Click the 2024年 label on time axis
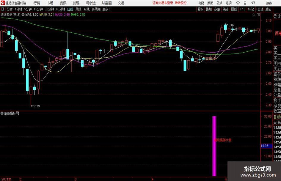Image resolution: width=281 pixels, height=181 pixels. [6, 179]
